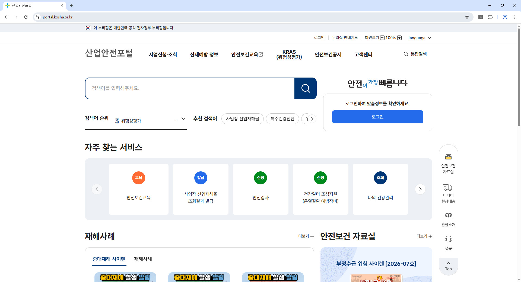The height and width of the screenshot is (282, 521).
Task: Go back in browser history
Action: click(6, 17)
